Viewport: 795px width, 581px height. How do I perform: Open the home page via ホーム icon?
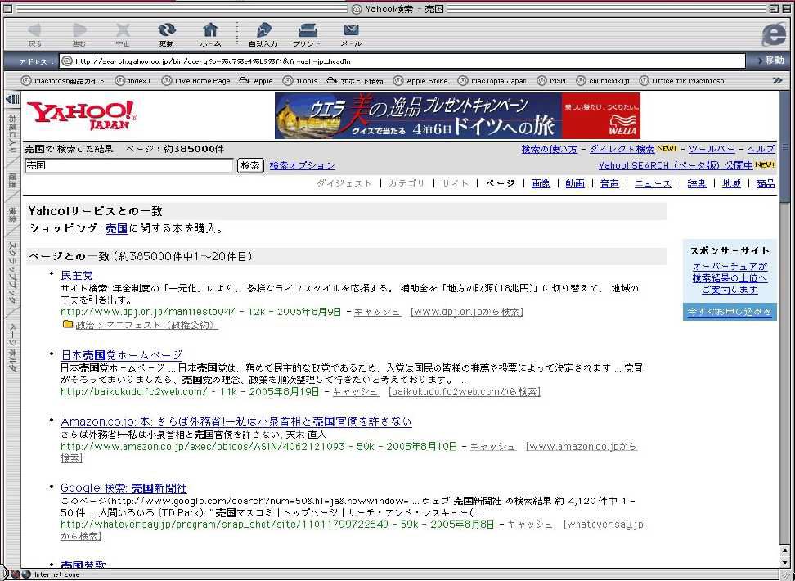(x=210, y=30)
